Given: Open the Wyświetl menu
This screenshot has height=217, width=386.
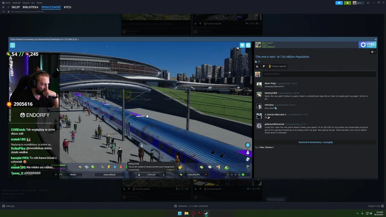Looking at the screenshot, I should (16, 3).
